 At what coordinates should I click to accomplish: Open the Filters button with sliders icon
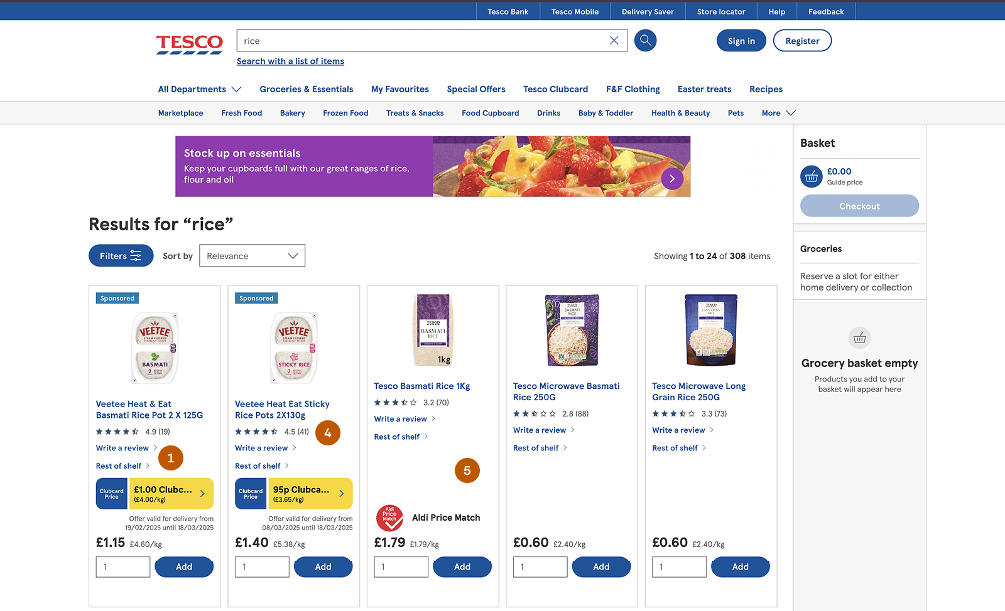[121, 256]
